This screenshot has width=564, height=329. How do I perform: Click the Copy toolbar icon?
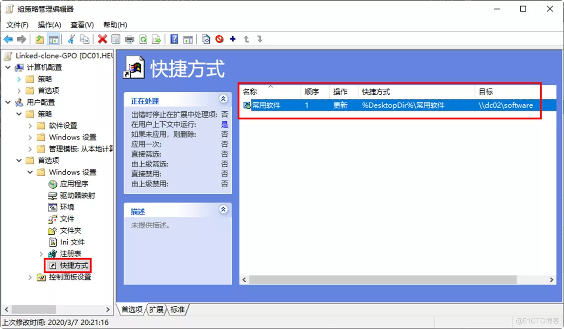point(85,39)
